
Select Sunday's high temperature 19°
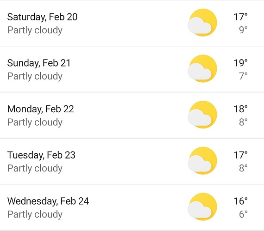pos(240,63)
